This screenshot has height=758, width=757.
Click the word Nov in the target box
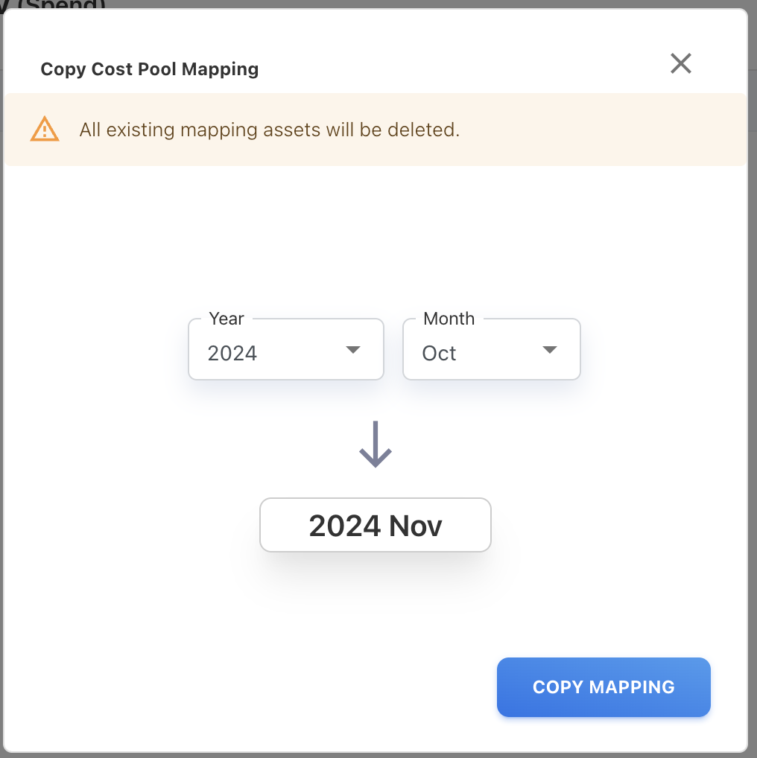415,526
